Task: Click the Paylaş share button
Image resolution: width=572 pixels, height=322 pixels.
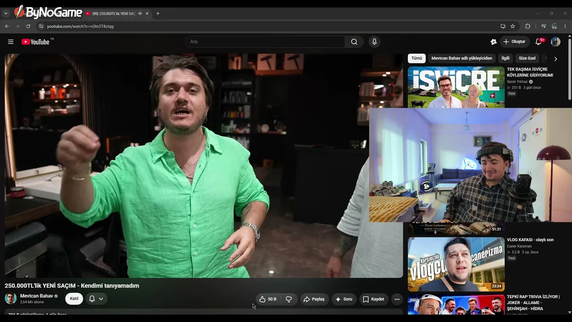Action: pos(314,299)
